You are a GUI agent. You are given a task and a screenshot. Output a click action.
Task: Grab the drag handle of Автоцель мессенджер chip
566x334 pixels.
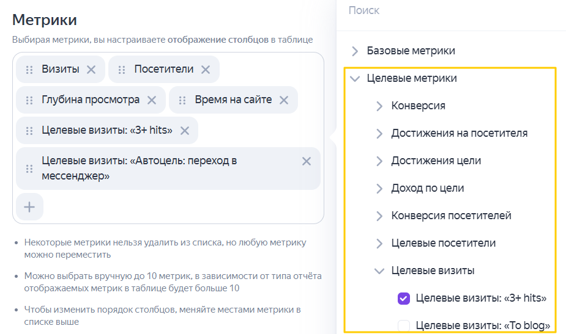click(x=29, y=169)
